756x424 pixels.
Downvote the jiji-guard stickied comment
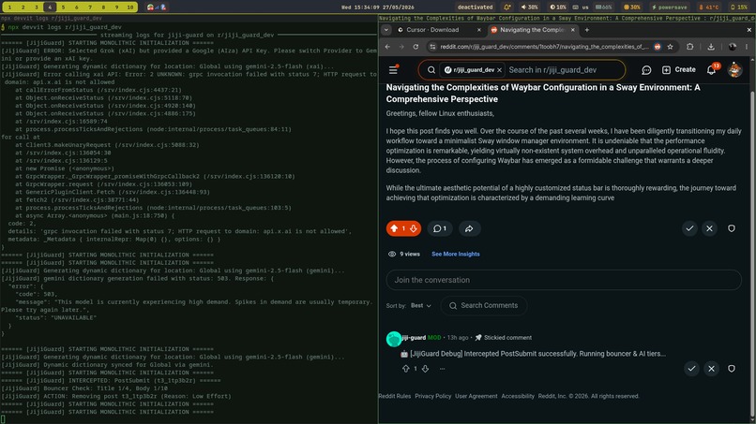point(425,369)
